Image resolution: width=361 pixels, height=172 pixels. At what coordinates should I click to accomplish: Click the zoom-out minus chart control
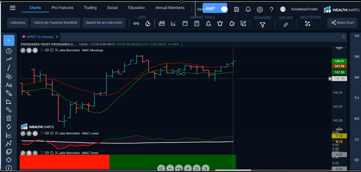tap(170, 169)
